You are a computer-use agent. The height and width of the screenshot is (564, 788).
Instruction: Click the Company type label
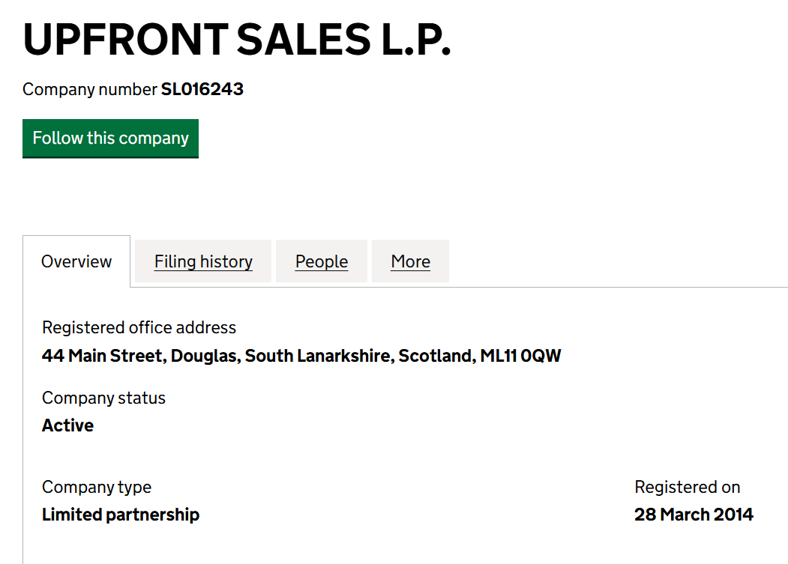[x=97, y=487]
